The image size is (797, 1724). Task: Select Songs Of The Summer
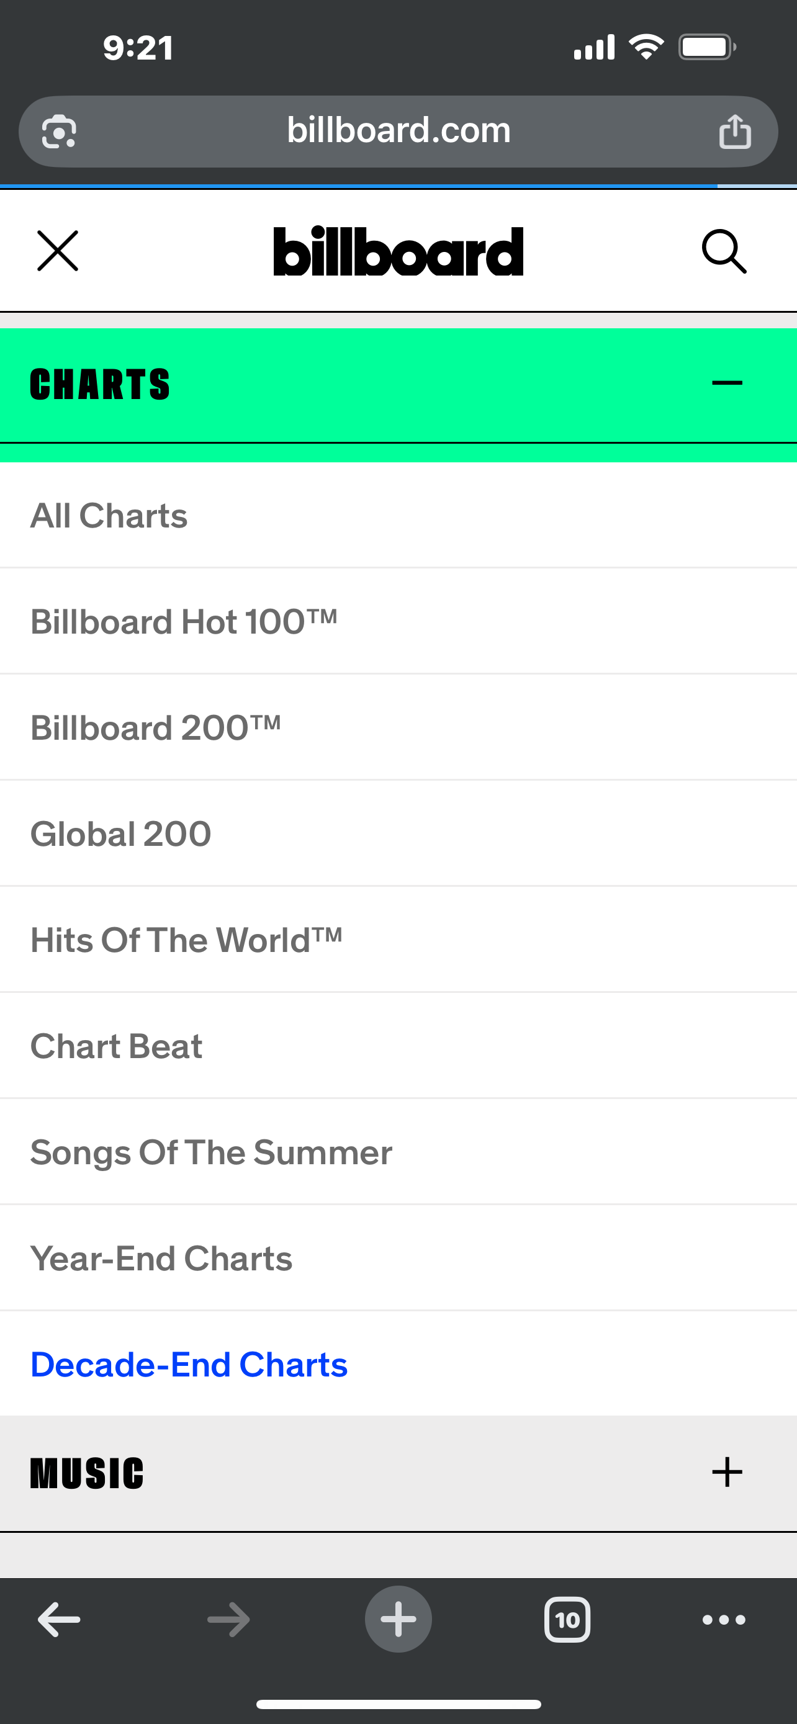pos(212,1152)
